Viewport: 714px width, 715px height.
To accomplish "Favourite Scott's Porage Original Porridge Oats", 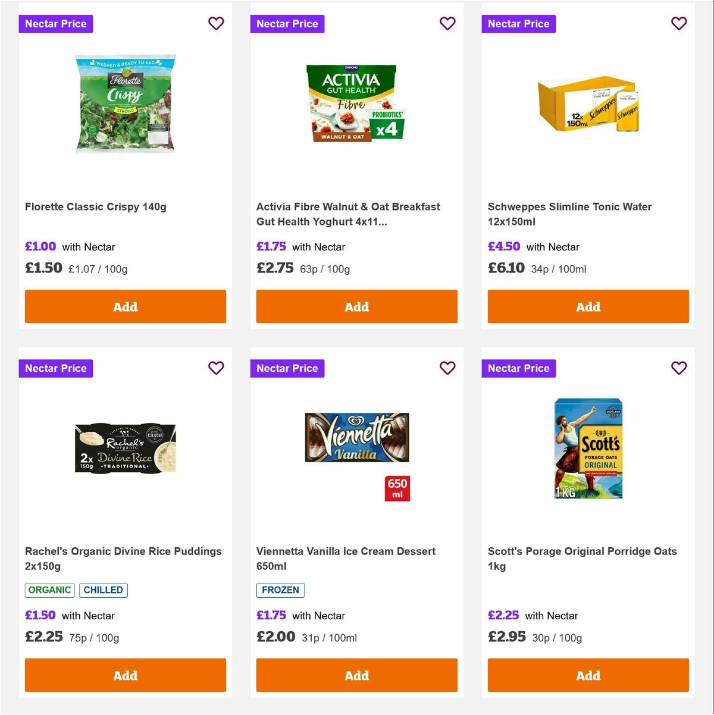I will point(679,368).
